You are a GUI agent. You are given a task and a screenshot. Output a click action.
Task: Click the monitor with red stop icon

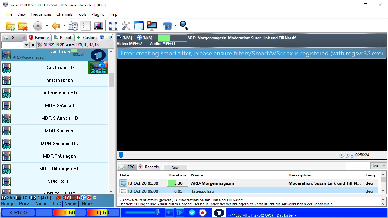152,26
